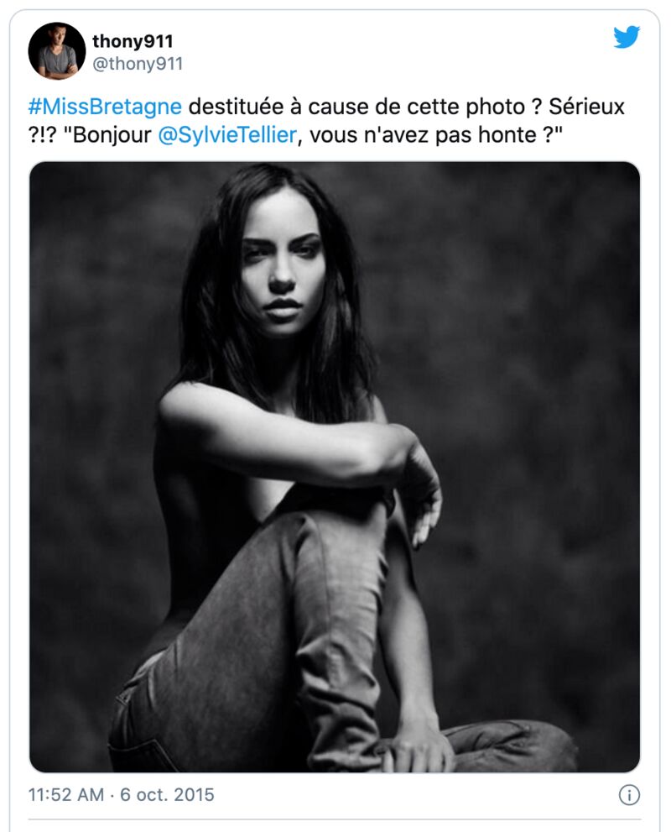Click the woman's face in the photo

click(281, 268)
